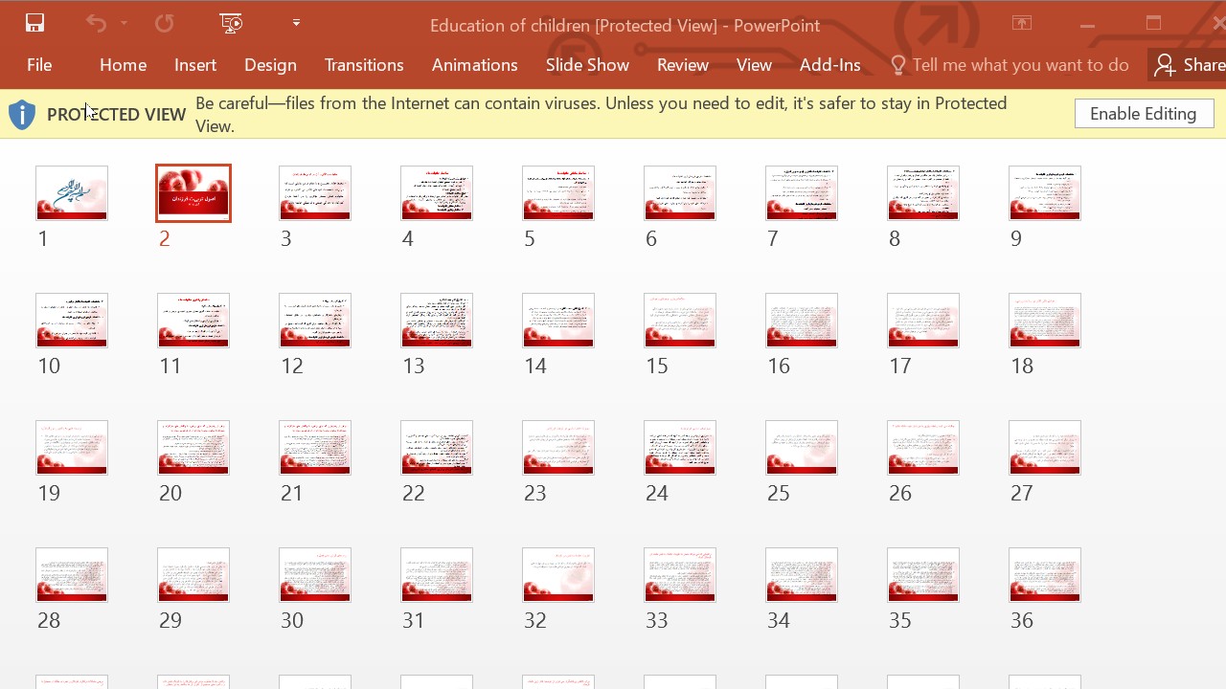The width and height of the screenshot is (1226, 689).
Task: Switch to the Home tab
Action: tap(123, 65)
